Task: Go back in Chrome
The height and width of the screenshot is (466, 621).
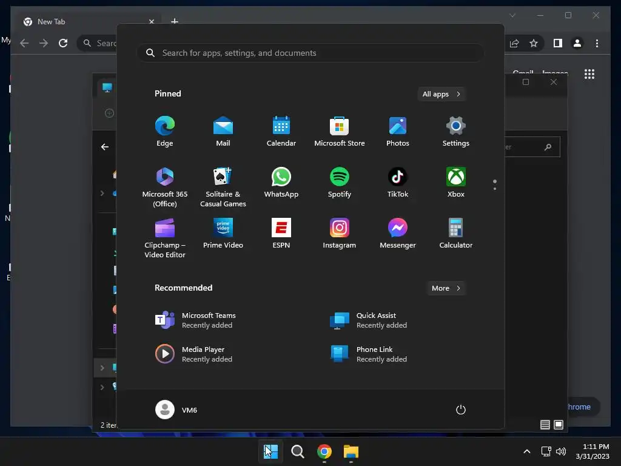Action: click(x=24, y=43)
